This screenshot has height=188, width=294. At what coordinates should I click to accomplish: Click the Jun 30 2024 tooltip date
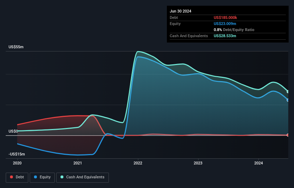tap(180, 11)
